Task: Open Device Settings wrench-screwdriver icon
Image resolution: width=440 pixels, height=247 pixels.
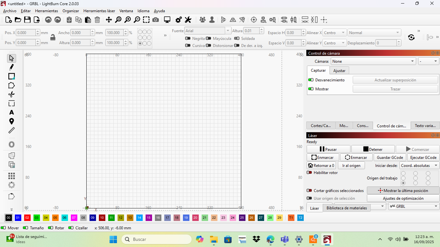Action: click(188, 20)
